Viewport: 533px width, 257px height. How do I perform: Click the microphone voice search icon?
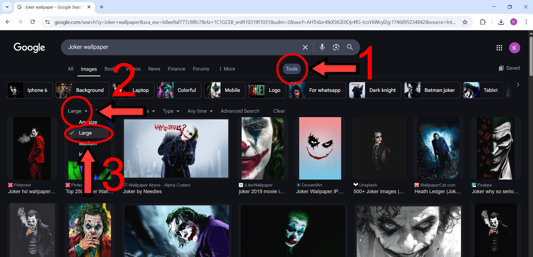322,47
